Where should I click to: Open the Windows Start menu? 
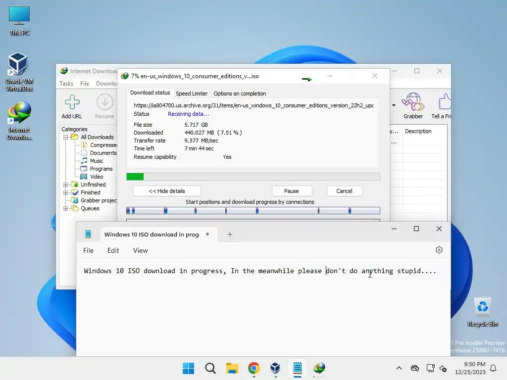(x=188, y=368)
